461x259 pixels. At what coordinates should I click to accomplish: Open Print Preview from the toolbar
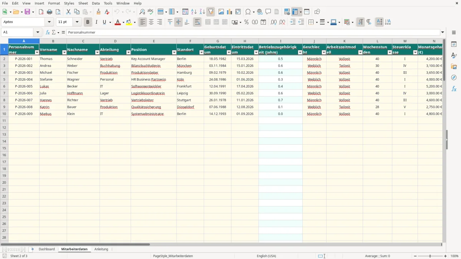58,12
